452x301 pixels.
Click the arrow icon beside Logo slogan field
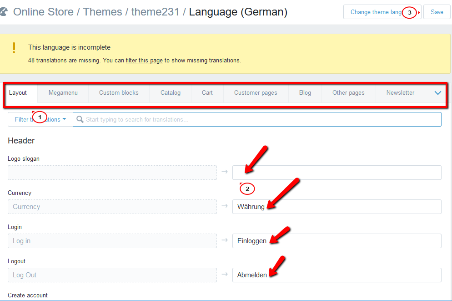(x=225, y=172)
